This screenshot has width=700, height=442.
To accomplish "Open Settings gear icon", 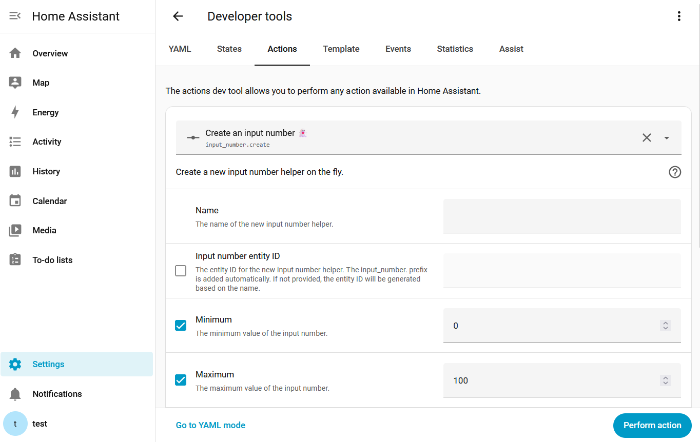I will [15, 364].
